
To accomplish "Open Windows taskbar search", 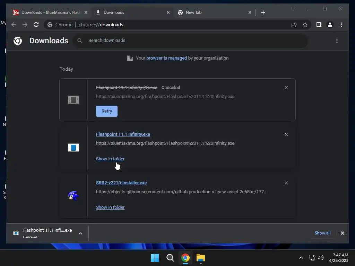I will tap(170, 258).
